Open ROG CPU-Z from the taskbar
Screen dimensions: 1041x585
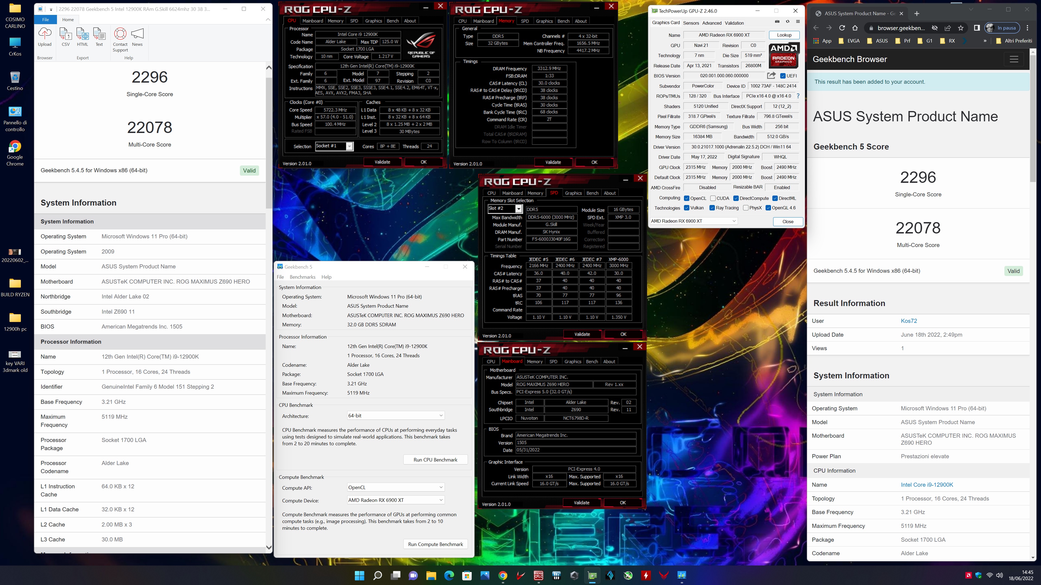click(538, 575)
